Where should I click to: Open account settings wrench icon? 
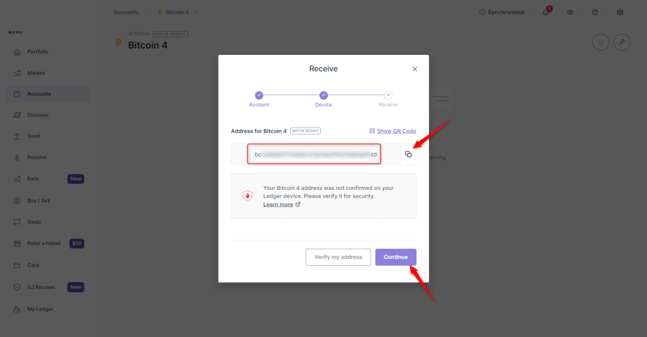click(622, 42)
